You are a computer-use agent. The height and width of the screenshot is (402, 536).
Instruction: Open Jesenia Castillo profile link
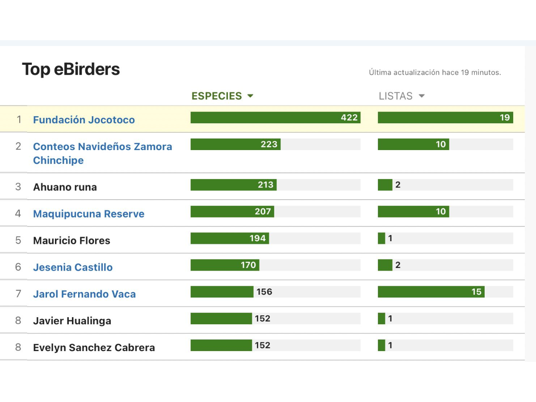(73, 267)
